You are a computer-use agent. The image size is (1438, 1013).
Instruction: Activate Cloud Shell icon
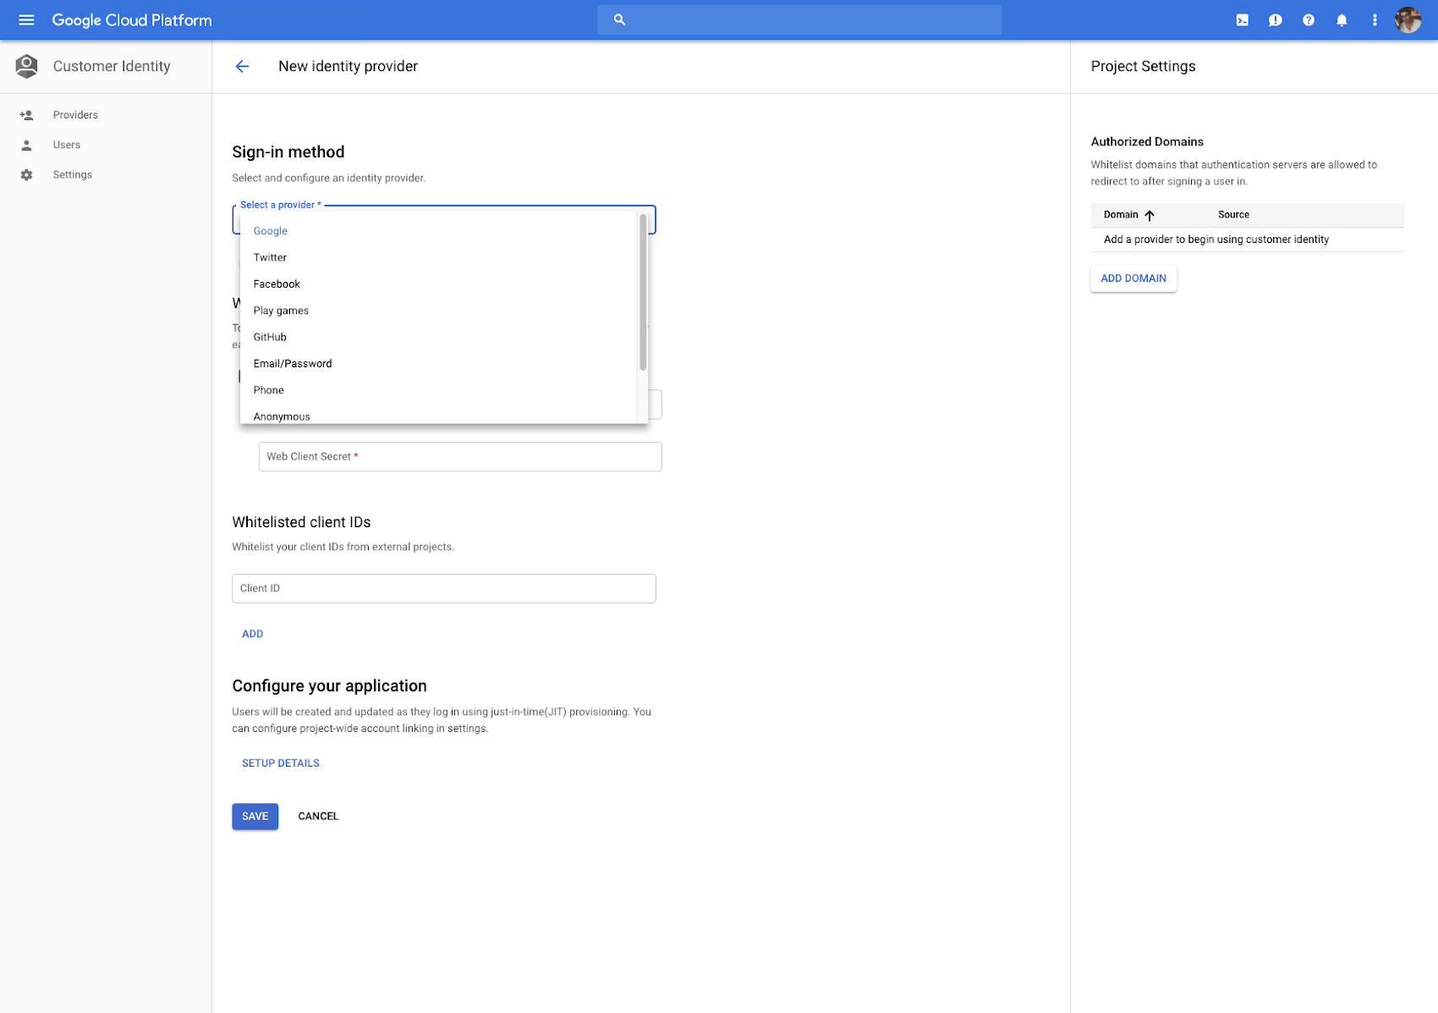1242,19
